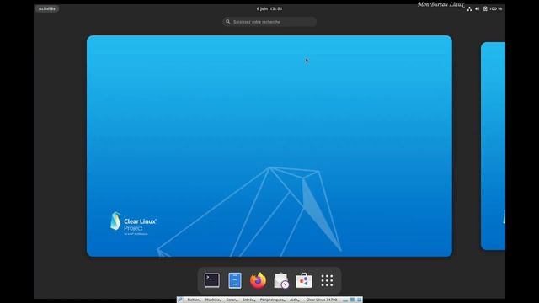
Task: Focus the search field in overview
Action: [269, 22]
